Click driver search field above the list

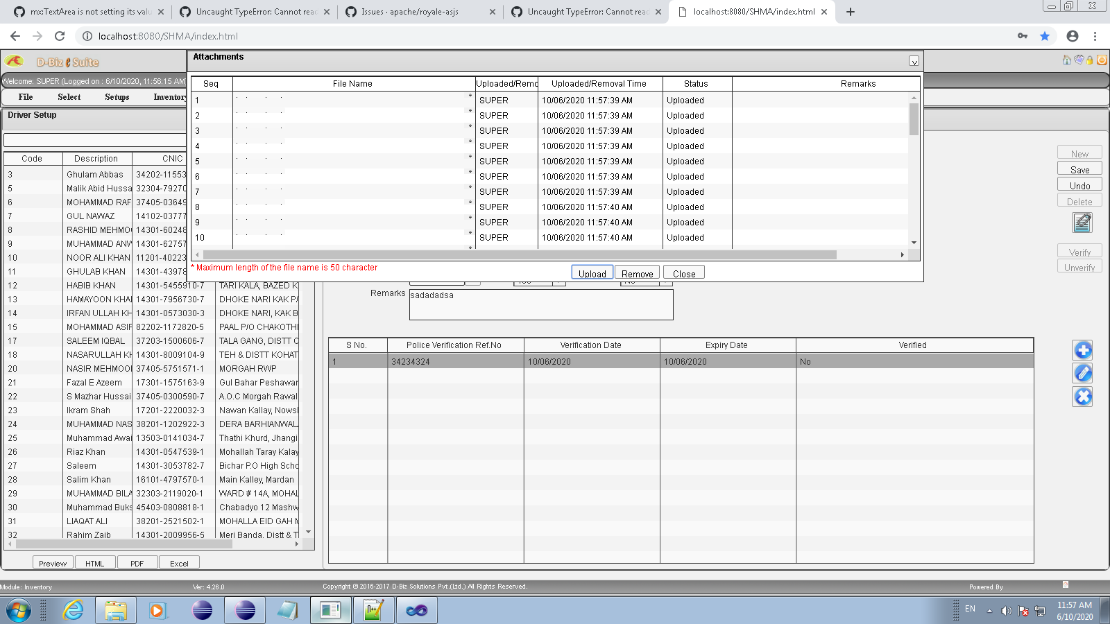[x=95, y=141]
